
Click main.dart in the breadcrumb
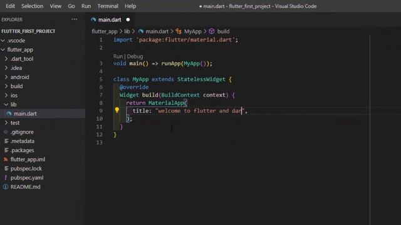[157, 31]
